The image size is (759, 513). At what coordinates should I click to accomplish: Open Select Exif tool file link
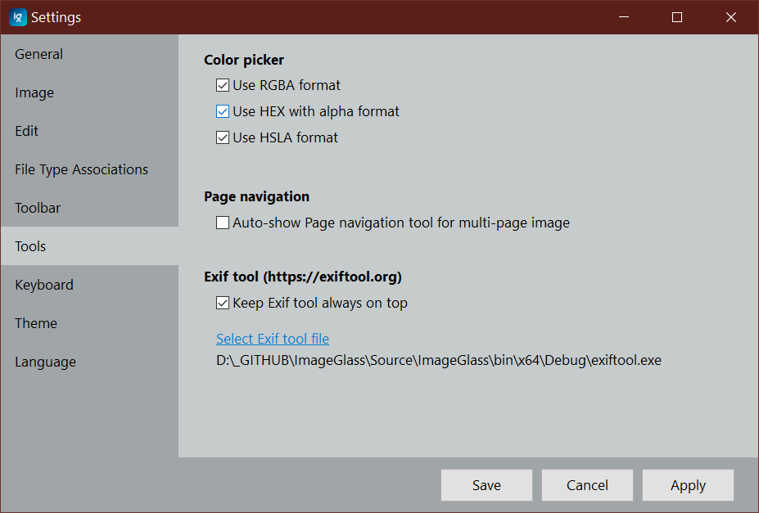point(273,338)
